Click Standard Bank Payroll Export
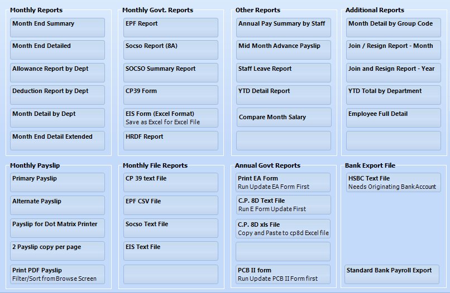This screenshot has width=450, height=293. tap(392, 275)
